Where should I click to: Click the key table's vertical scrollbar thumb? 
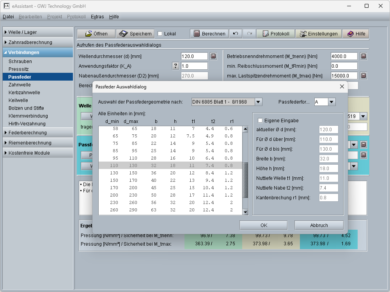coord(245,180)
